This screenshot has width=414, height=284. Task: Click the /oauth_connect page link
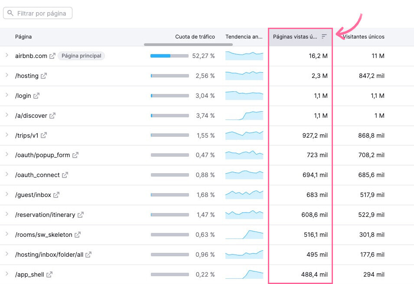click(x=37, y=175)
